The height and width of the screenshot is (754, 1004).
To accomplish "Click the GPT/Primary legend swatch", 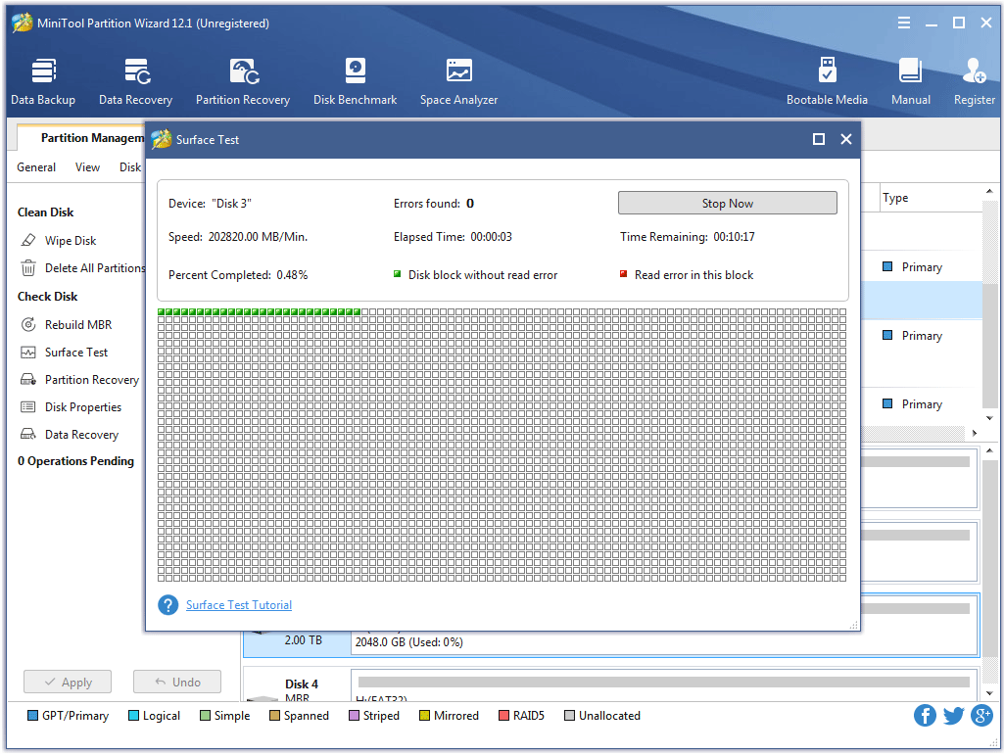I will 32,716.
